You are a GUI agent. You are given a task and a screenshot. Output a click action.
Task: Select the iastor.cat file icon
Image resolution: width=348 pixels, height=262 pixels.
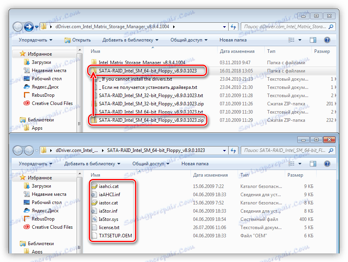(x=95, y=202)
